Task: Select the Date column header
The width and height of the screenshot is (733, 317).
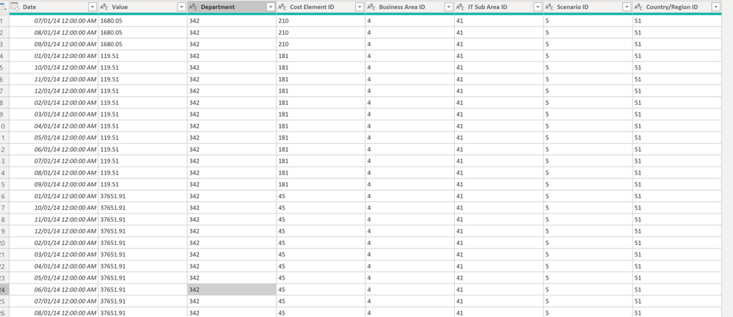Action: click(x=54, y=7)
